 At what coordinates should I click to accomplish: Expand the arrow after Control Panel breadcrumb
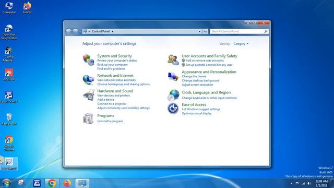[112, 31]
